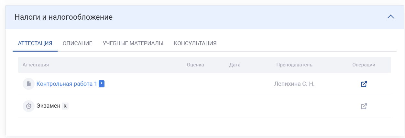This screenshot has height=138, width=405.
Task: Click the blue asterisk badge
Action: tap(102, 84)
